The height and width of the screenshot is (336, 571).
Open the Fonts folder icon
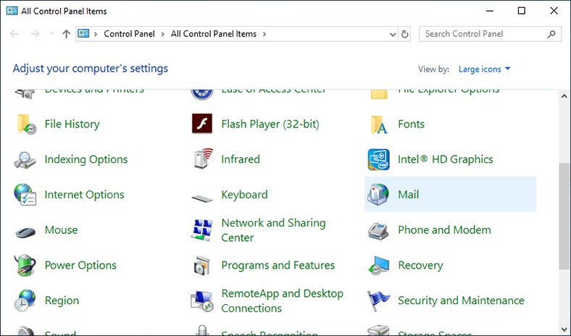coord(379,125)
